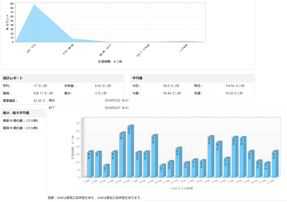This screenshot has width=287, height=202.
Task: Click the 17.0 - 69.35 axis label
Action: 68,49
